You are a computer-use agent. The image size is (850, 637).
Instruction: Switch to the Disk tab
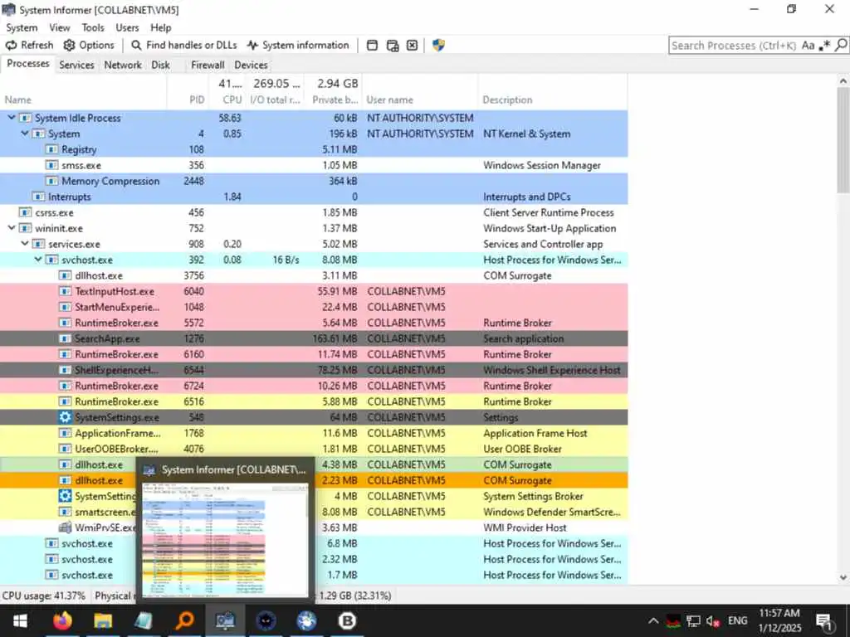pyautogui.click(x=160, y=65)
